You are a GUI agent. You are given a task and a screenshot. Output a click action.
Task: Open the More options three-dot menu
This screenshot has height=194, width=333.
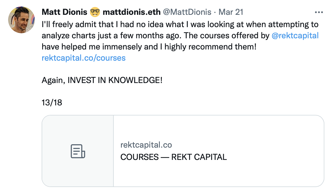point(318,13)
